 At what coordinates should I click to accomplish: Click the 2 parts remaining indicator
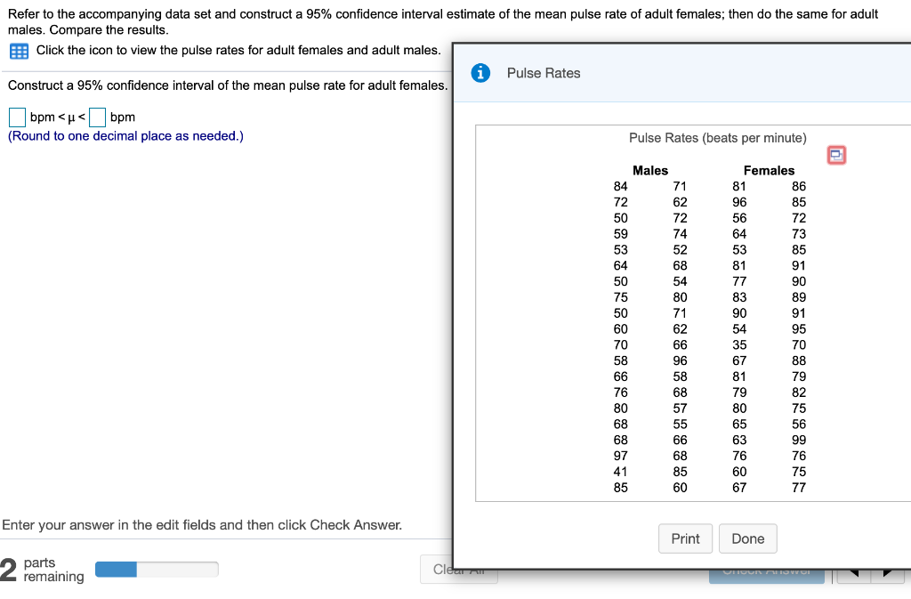tap(33, 569)
